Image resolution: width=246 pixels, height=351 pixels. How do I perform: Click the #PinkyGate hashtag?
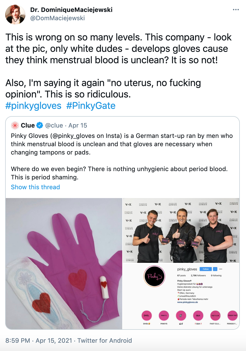[91, 106]
